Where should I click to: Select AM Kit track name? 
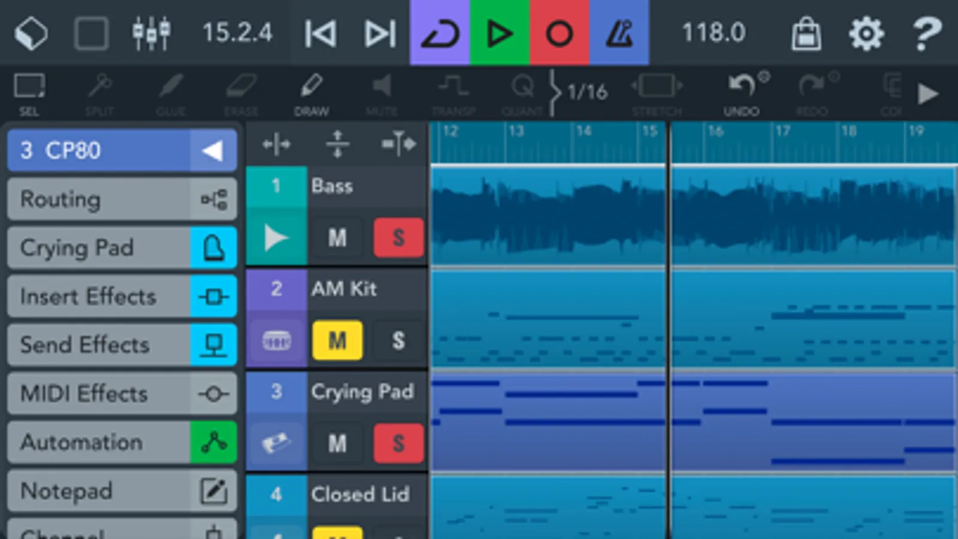344,289
